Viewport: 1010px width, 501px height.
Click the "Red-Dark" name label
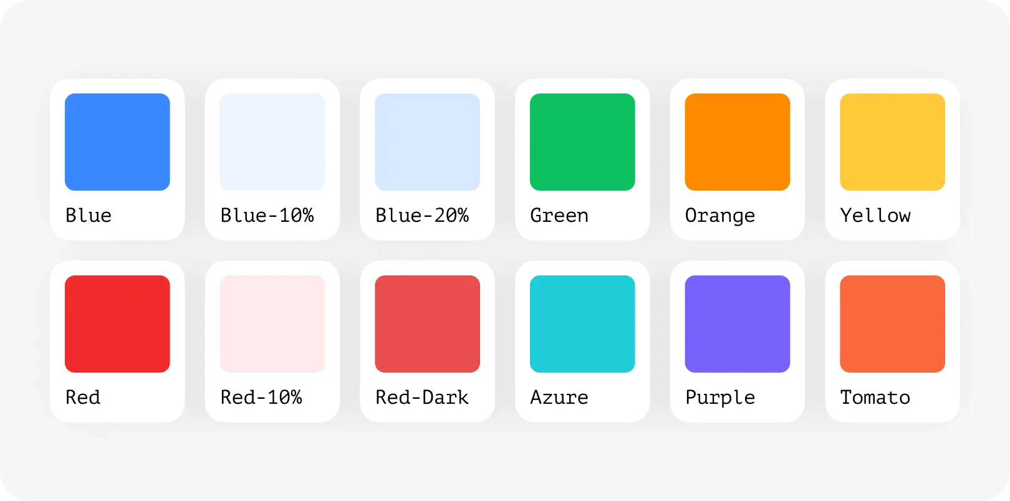click(422, 398)
